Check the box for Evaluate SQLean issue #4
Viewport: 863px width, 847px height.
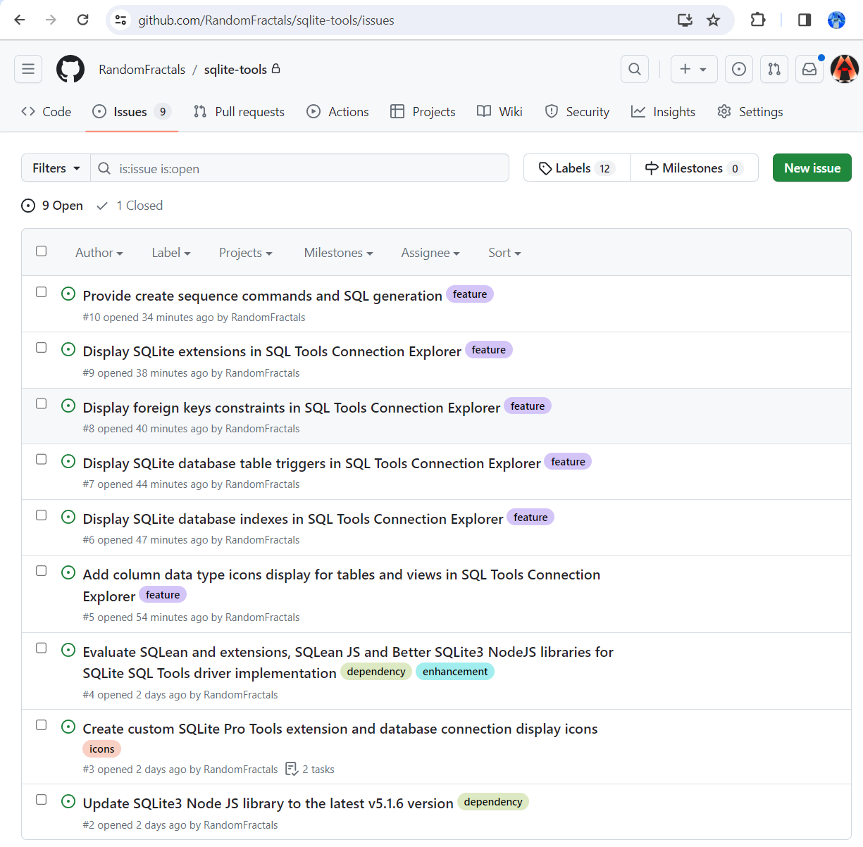(x=42, y=648)
